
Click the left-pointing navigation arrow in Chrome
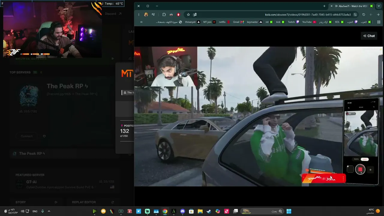[371, 14]
